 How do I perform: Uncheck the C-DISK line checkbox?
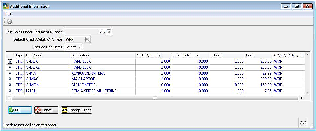click(x=10, y=61)
